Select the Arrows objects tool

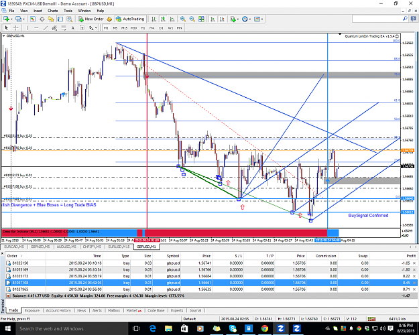point(91,27)
